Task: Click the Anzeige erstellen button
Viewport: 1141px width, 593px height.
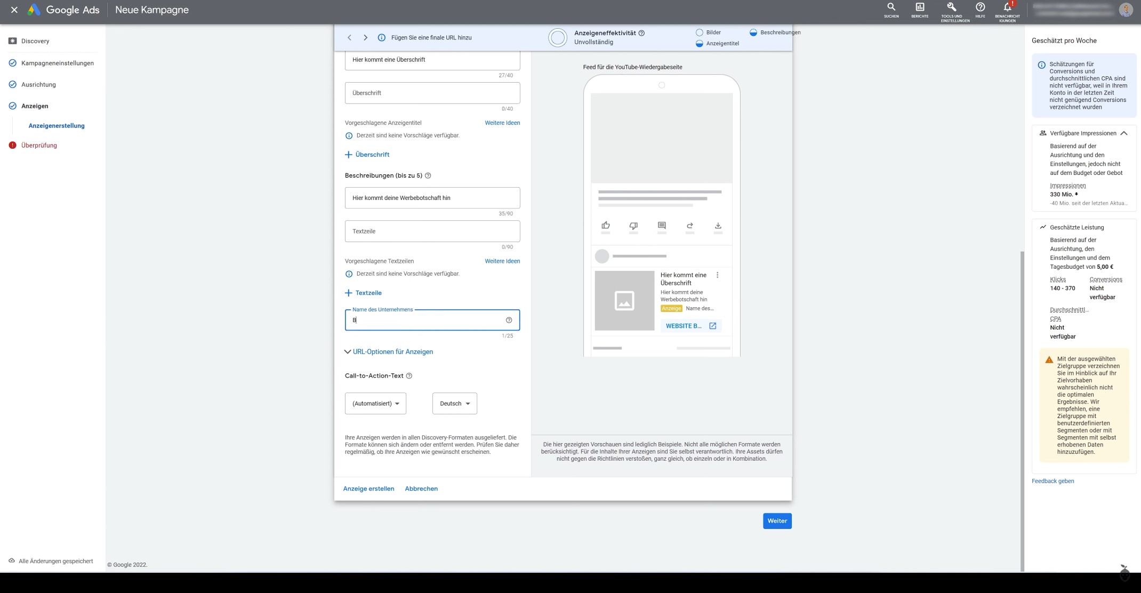Action: coord(368,488)
